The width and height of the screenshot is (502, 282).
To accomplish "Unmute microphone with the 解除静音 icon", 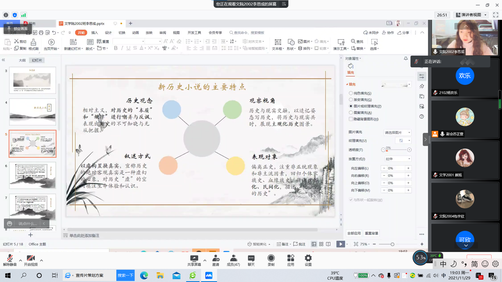I will (x=10, y=258).
